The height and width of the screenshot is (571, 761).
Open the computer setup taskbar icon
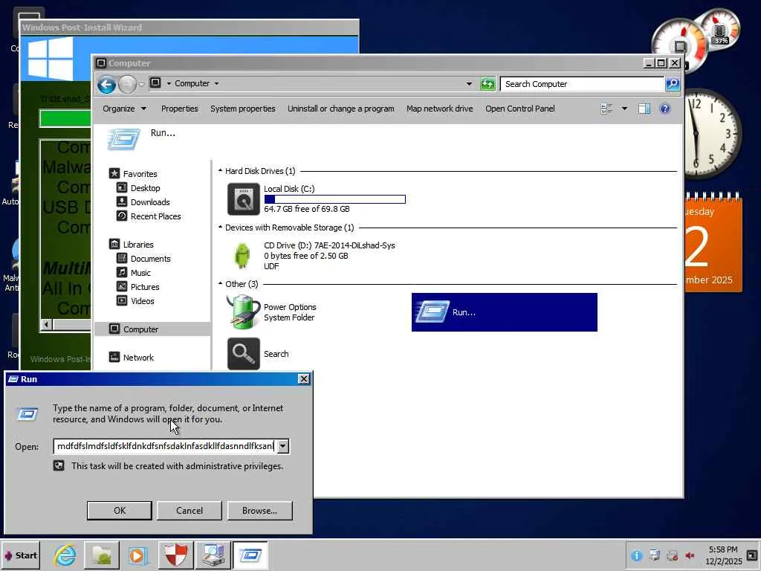coord(213,555)
